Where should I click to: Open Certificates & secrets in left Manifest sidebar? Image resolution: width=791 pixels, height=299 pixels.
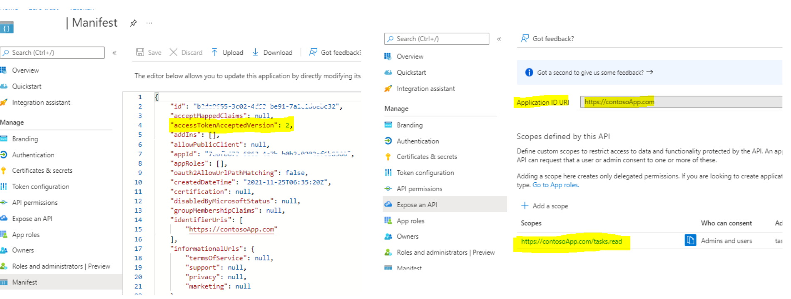coord(42,171)
